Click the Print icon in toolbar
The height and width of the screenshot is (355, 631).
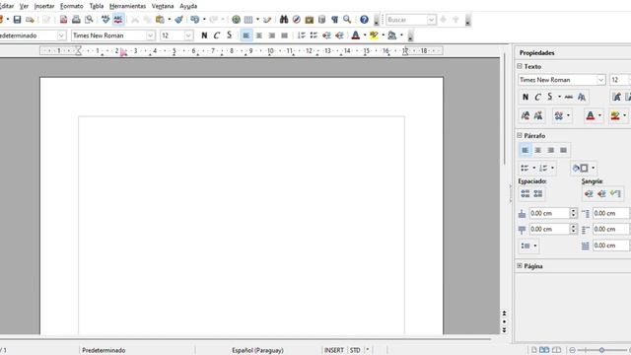76,20
